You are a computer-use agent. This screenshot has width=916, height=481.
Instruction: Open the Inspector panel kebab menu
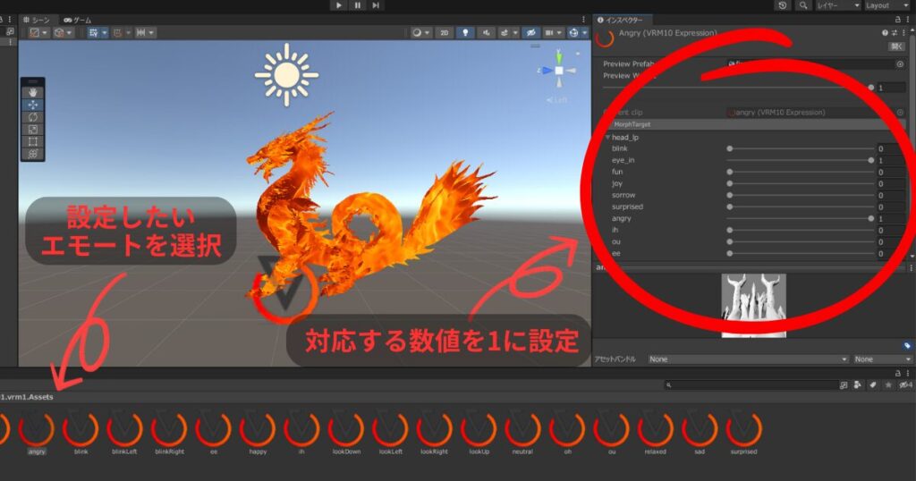tap(907, 20)
